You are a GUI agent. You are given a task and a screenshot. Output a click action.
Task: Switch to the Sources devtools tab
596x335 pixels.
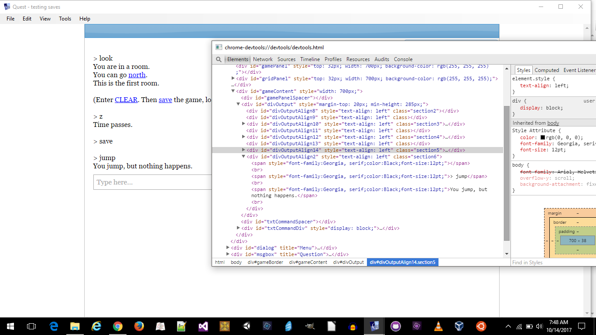tap(286, 59)
